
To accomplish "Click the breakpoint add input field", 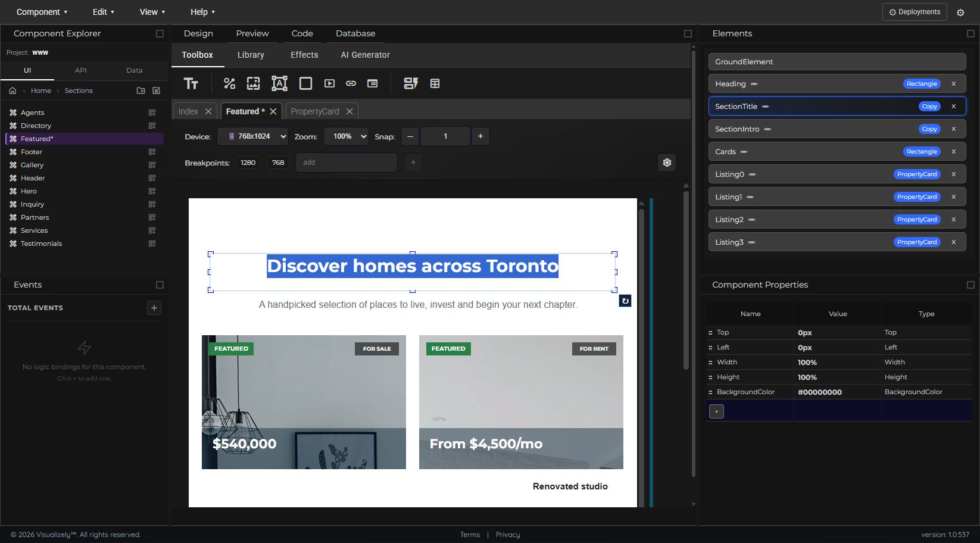I will 347,163.
